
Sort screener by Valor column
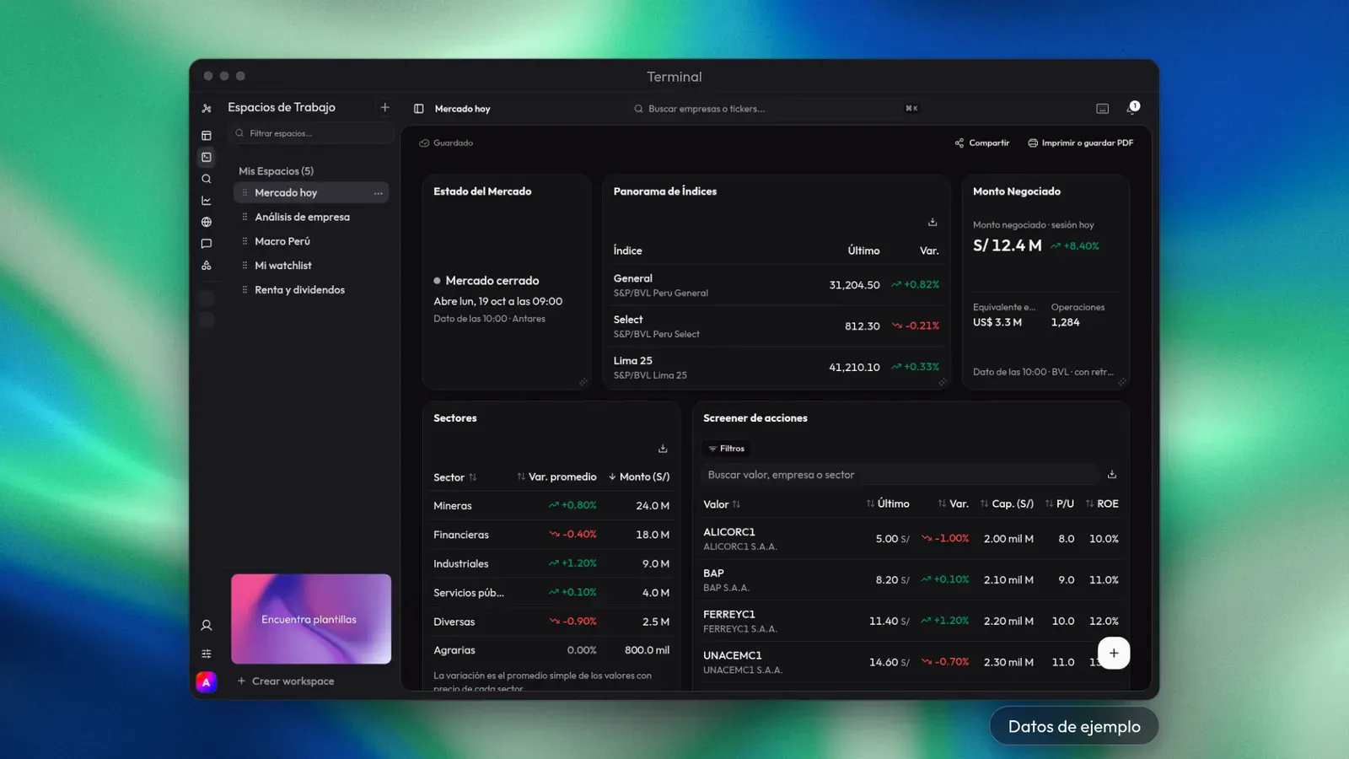[x=722, y=504]
